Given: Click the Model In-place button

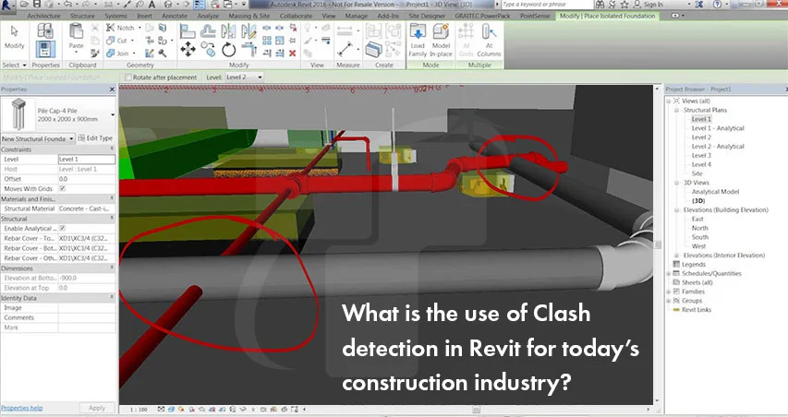Looking at the screenshot, I should tap(441, 41).
